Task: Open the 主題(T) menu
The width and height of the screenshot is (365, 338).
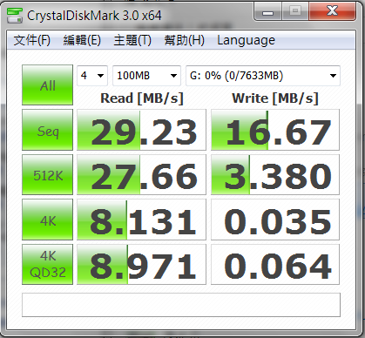Action: click(x=132, y=40)
